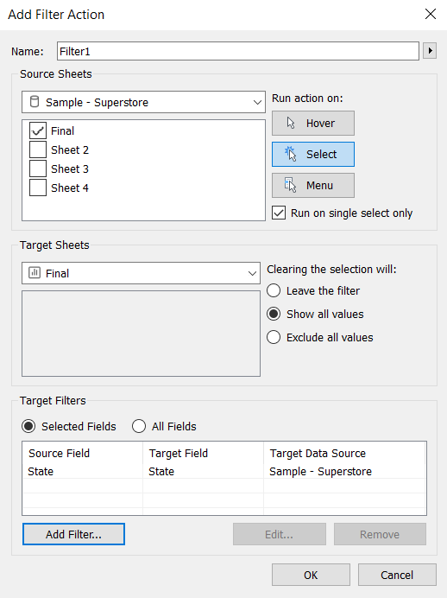Click the Hover cursor icon
Viewport: 447px width, 598px height.
(291, 124)
